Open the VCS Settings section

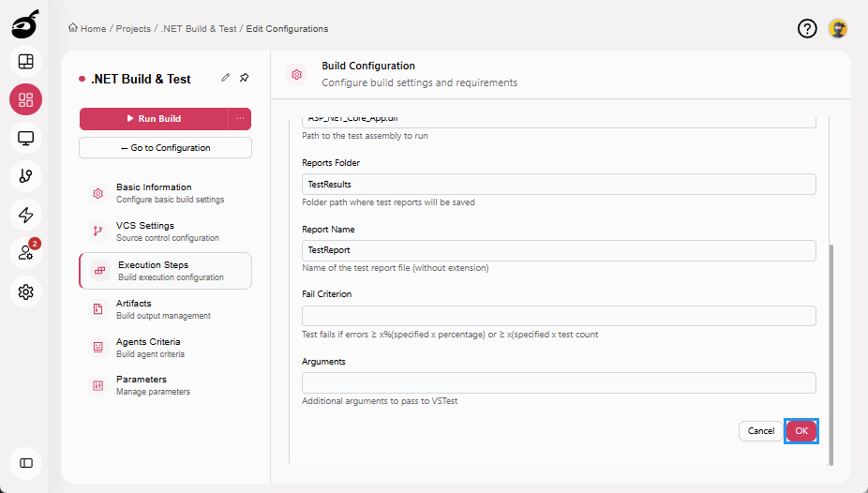point(166,232)
